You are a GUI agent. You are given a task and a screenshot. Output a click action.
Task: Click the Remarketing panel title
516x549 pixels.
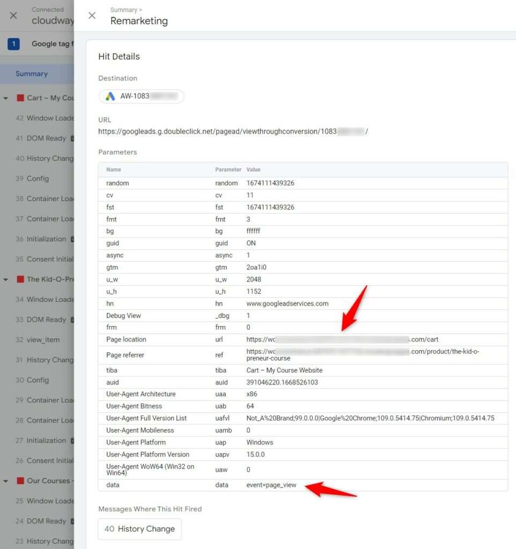pos(139,21)
